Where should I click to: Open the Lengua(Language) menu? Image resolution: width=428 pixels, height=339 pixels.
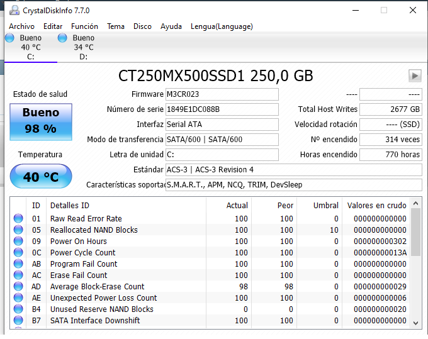(x=222, y=26)
